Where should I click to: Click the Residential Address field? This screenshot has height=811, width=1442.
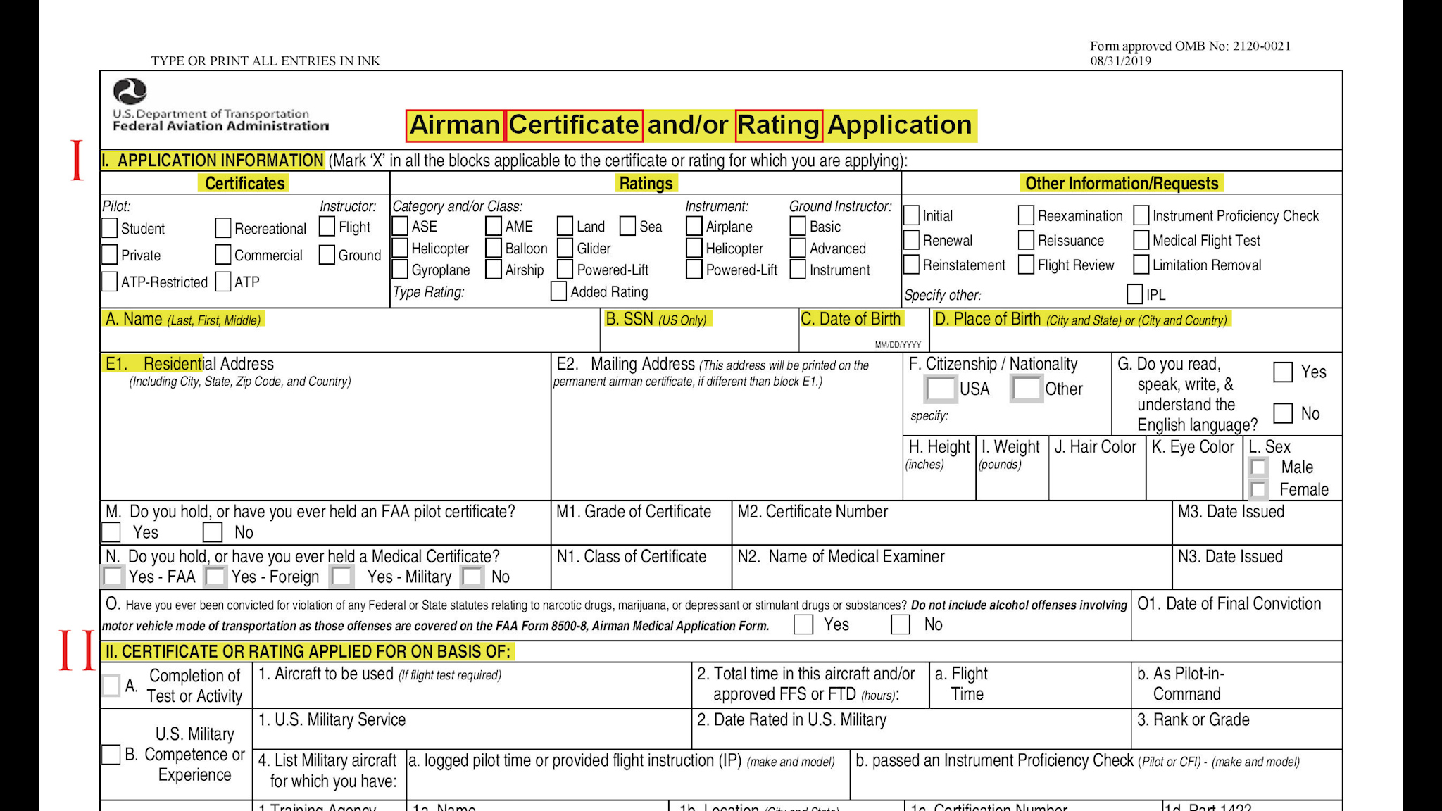[x=325, y=427]
